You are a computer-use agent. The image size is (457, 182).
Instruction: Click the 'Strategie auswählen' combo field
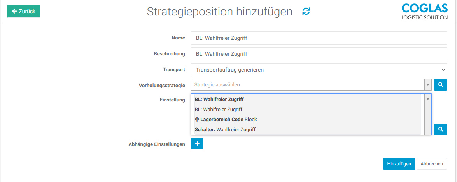pos(307,85)
